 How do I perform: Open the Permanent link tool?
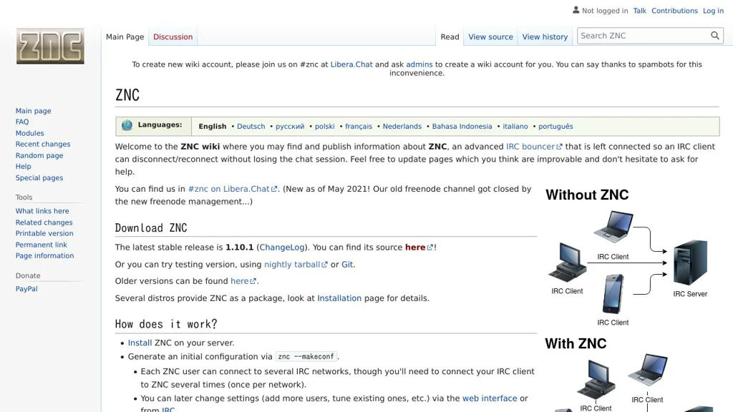click(41, 245)
